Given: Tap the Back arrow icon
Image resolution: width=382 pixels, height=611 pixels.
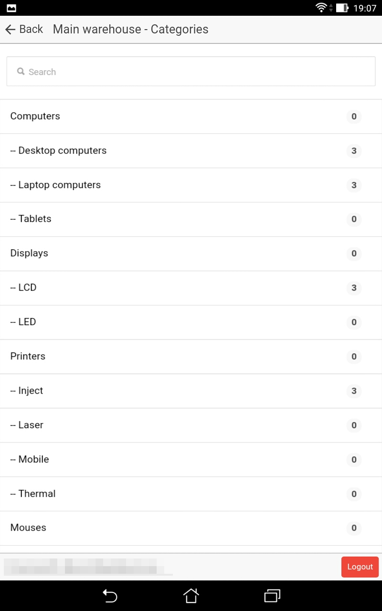Looking at the screenshot, I should [11, 30].
